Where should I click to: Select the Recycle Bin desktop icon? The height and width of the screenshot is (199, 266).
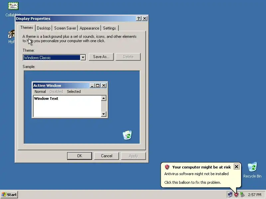coord(252,167)
